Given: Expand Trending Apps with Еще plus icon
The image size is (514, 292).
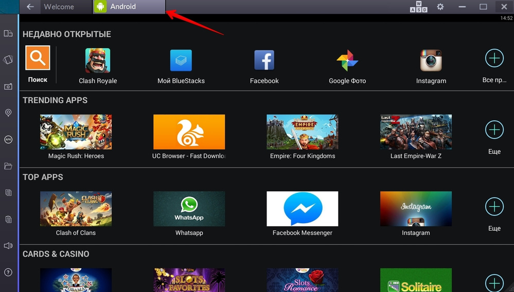Looking at the screenshot, I should [494, 130].
